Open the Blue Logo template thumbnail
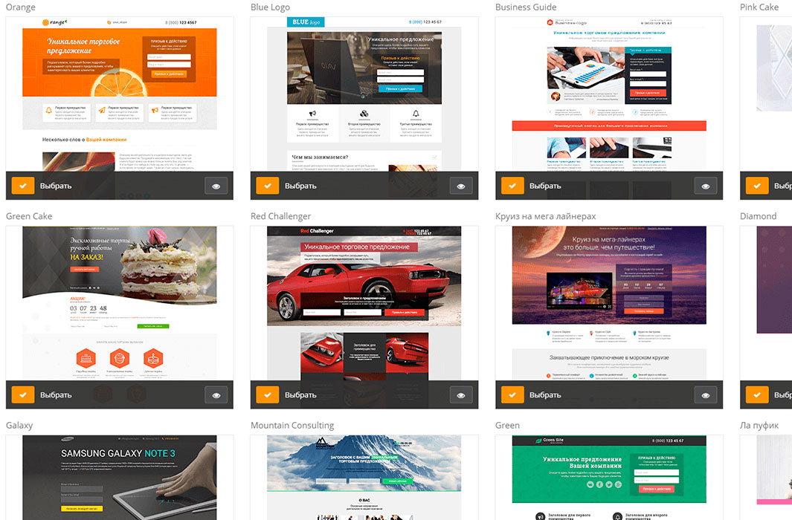The height and width of the screenshot is (520, 792). [364, 94]
